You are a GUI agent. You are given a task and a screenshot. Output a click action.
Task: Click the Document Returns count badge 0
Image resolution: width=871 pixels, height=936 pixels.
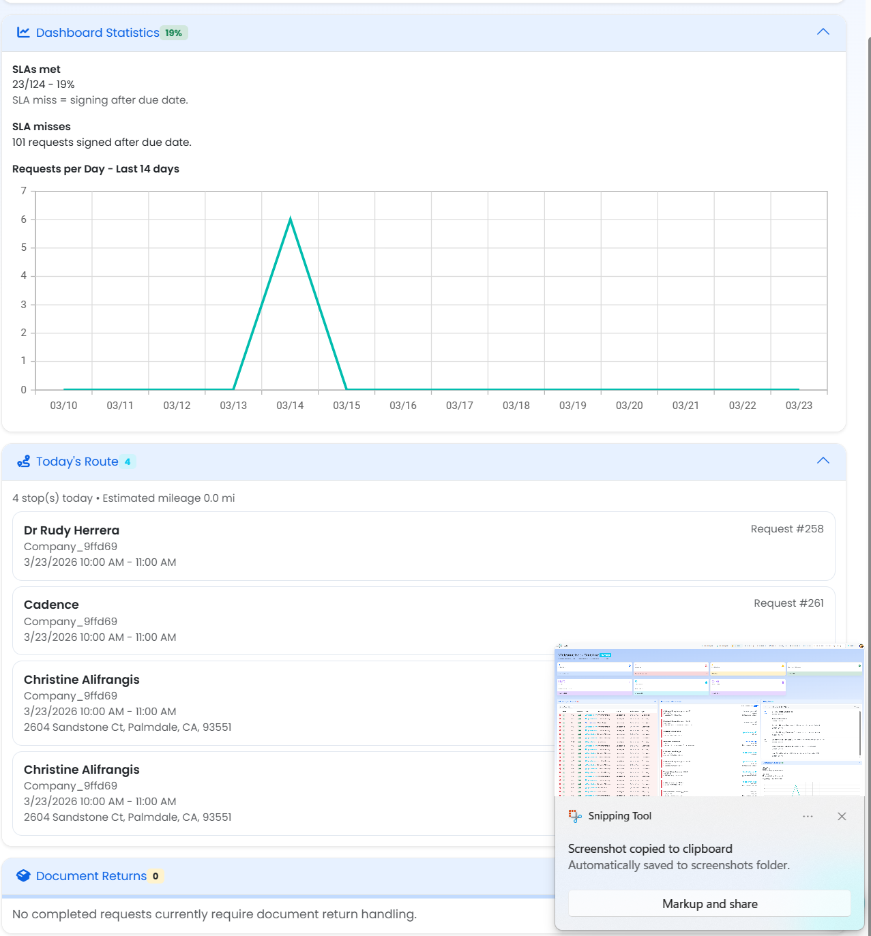[x=156, y=876]
